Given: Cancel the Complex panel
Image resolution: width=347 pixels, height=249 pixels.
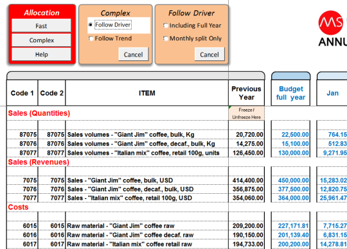Looking at the screenshot, I should (133, 55).
